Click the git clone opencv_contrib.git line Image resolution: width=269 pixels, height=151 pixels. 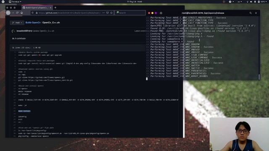(x=45, y=80)
